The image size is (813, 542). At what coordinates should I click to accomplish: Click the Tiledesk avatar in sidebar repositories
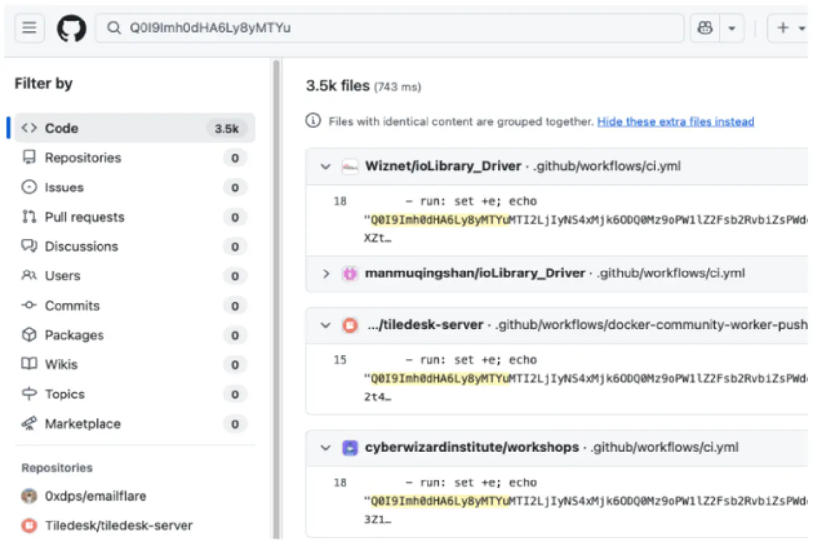[x=29, y=525]
